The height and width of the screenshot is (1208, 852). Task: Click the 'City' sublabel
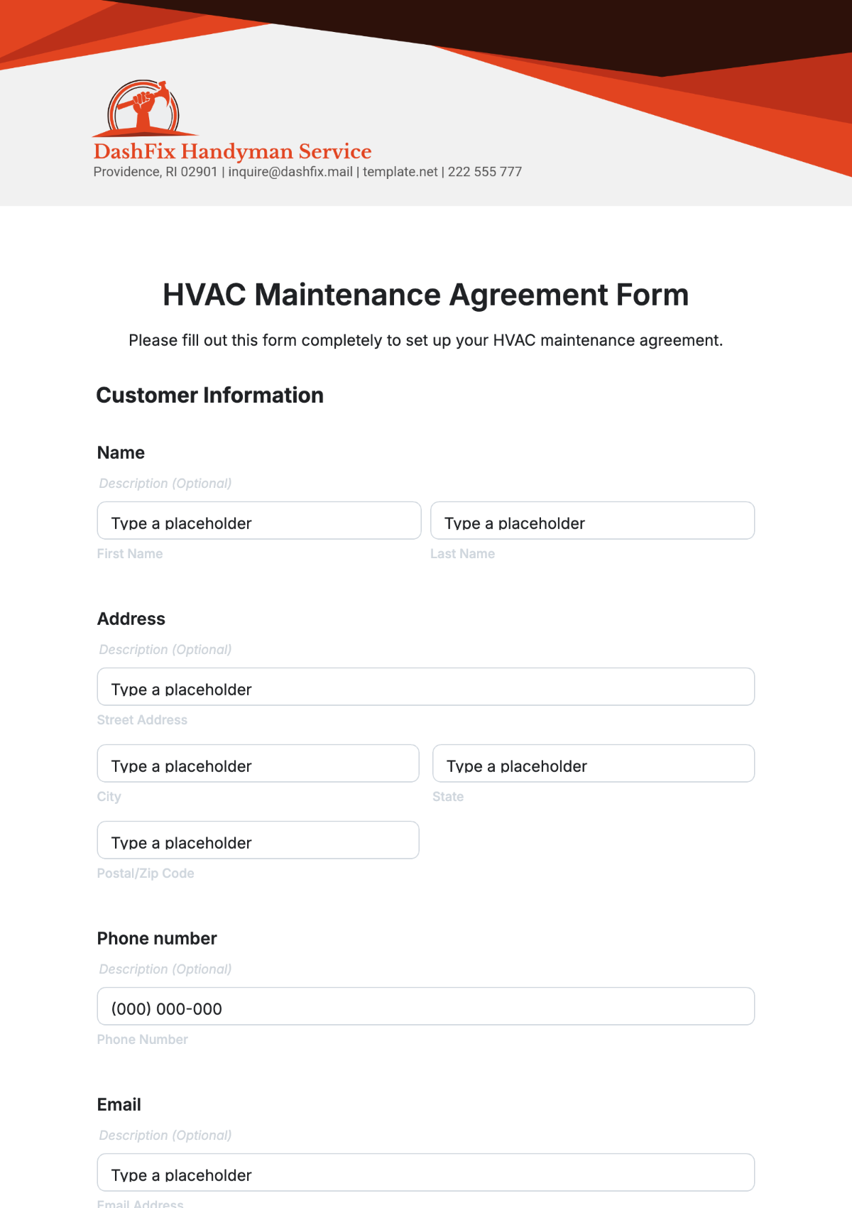point(109,797)
